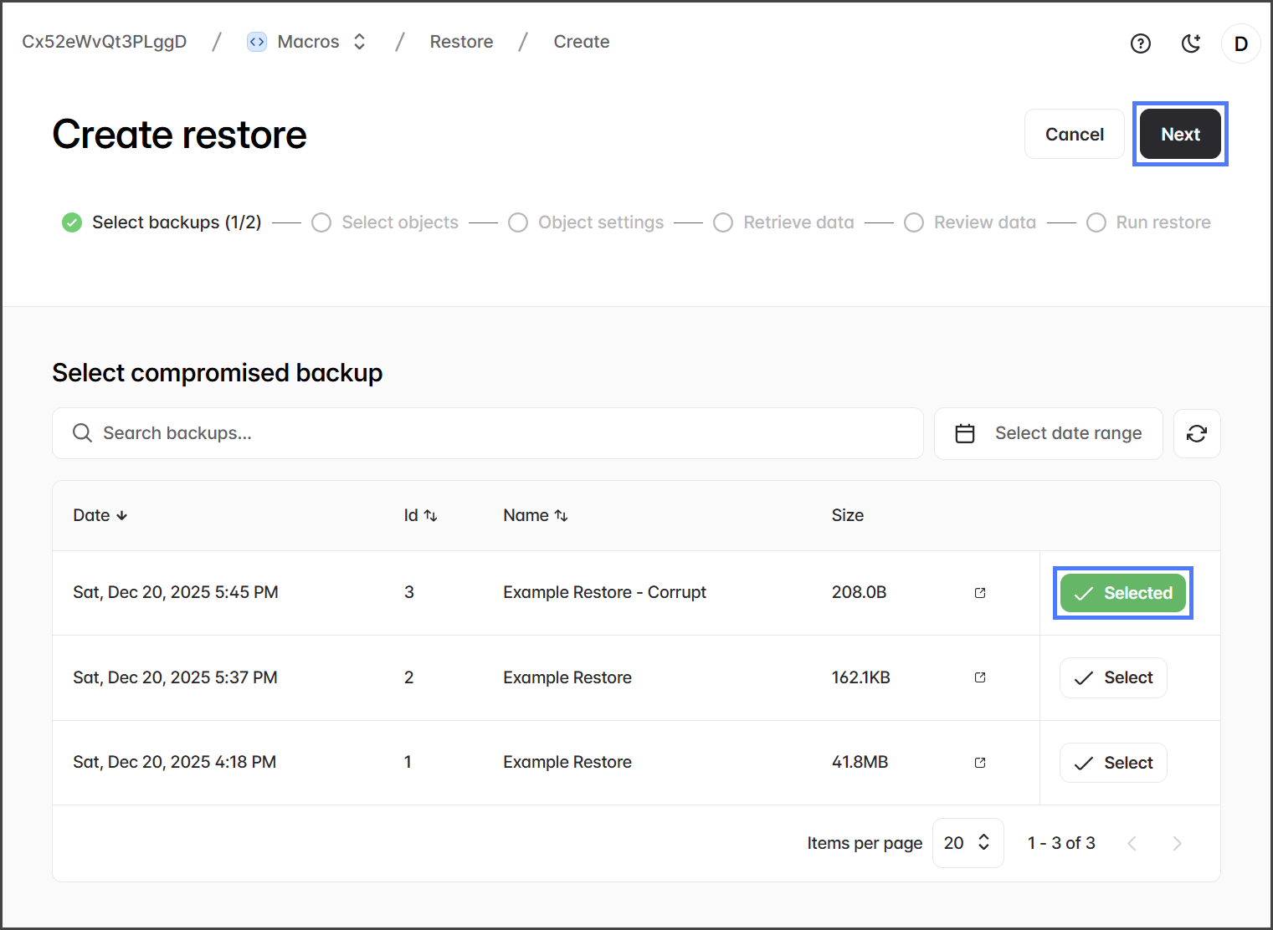The width and height of the screenshot is (1273, 930).
Task: Toggle dark mode moon icon
Action: (1191, 43)
